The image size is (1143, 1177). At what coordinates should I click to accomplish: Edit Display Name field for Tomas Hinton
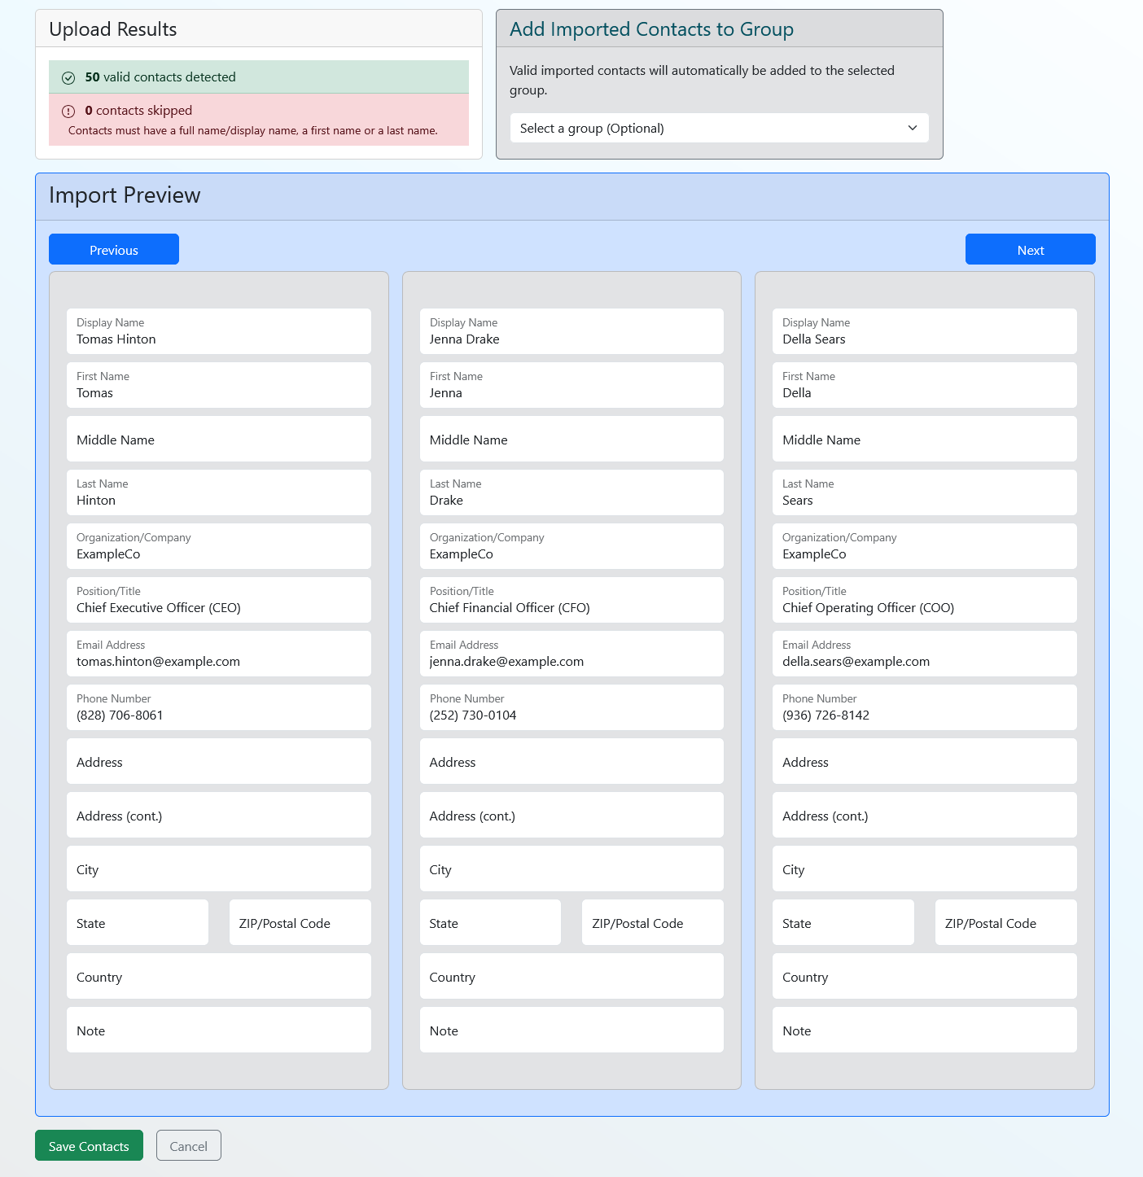tap(219, 331)
